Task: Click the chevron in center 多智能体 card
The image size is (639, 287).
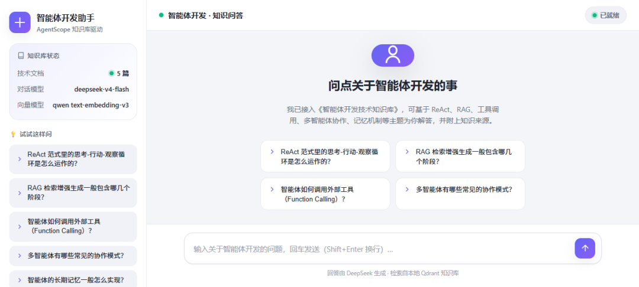Action: coord(406,190)
